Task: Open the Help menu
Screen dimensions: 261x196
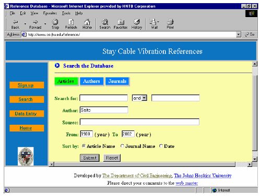Action: 79,13
